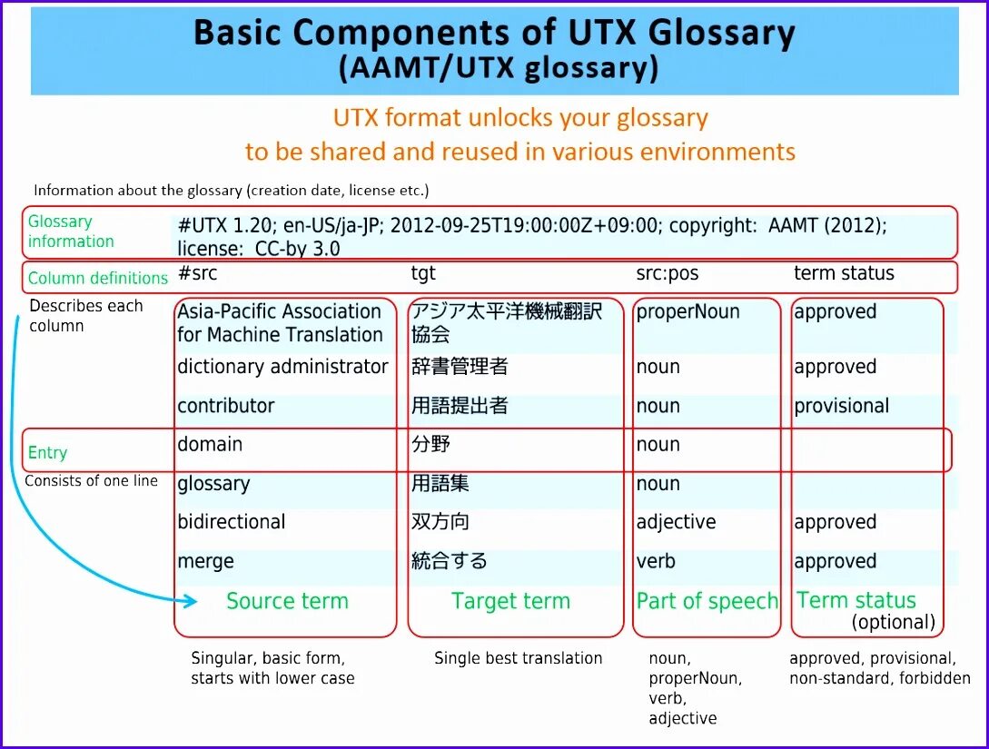Click 'noun' in the dictionary administrator row
This screenshot has height=749, width=989.
tap(658, 367)
